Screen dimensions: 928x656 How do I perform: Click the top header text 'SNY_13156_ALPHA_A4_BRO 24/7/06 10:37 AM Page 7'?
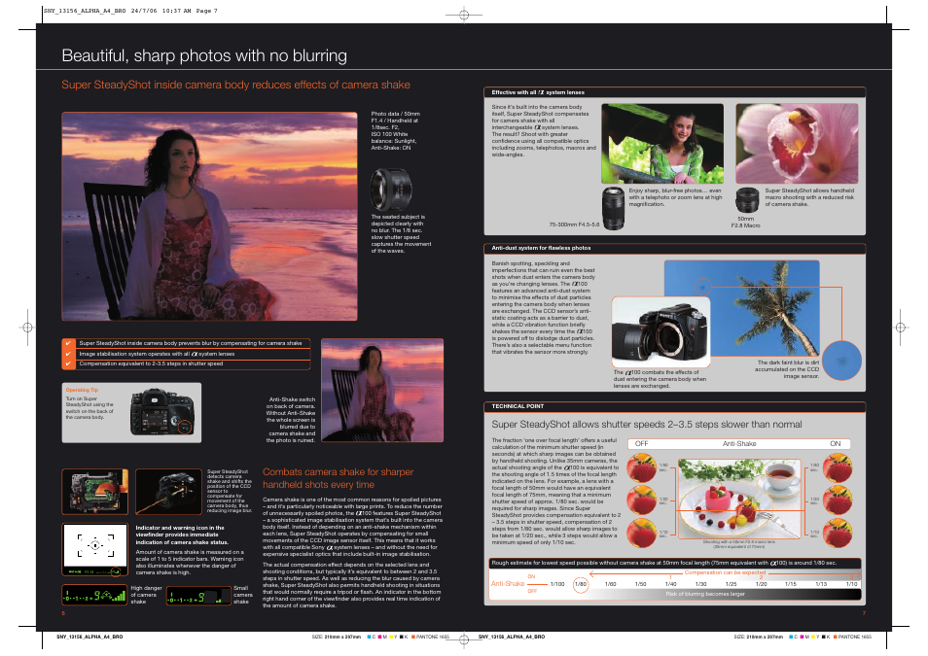coord(130,11)
